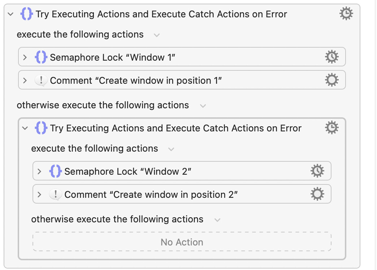The height and width of the screenshot is (270, 377).
Task: Open gear menu for Semaphore Lock Window 1
Action: pos(332,57)
